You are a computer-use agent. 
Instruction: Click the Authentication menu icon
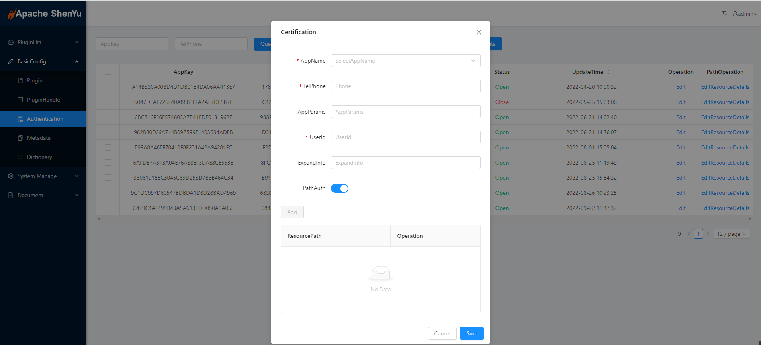[20, 119]
